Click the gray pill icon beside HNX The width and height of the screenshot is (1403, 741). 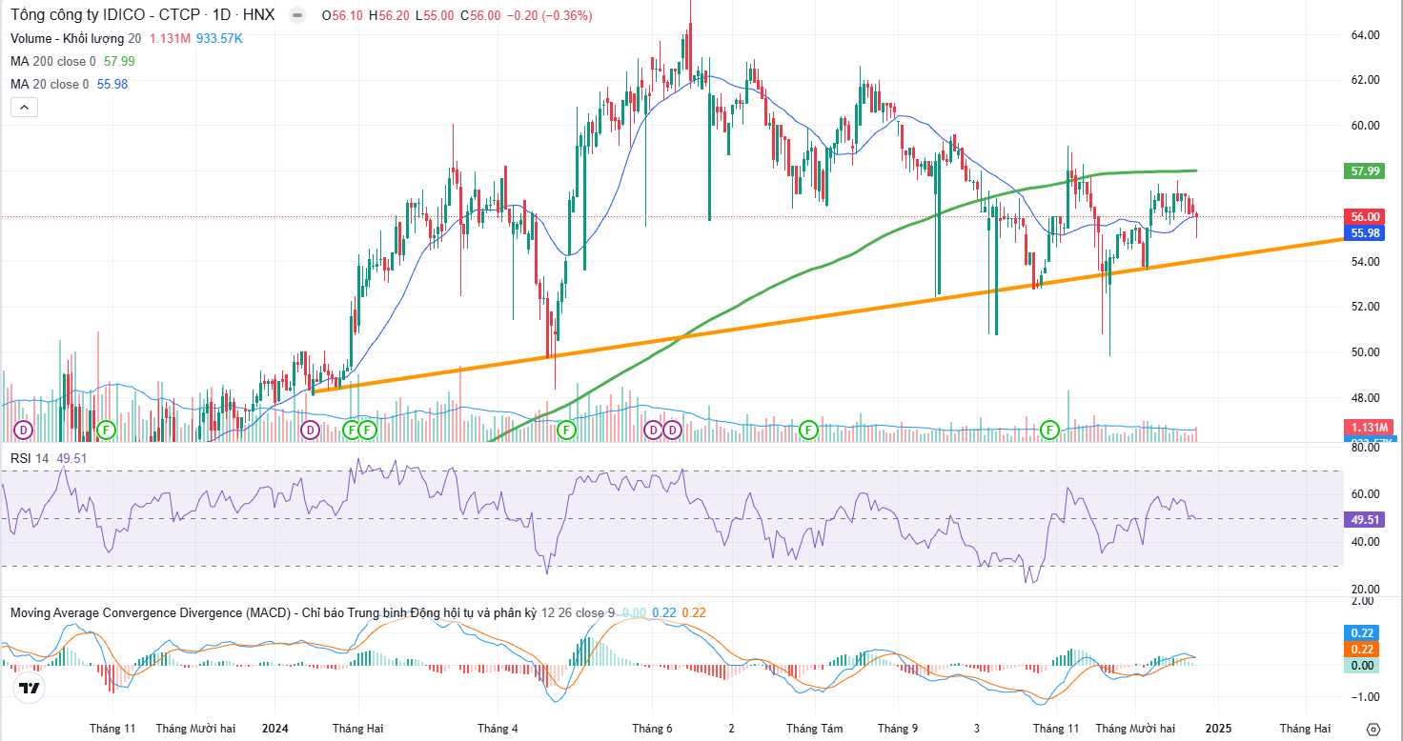(x=298, y=15)
